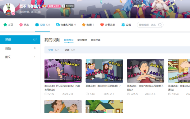The image size is (190, 119).
Task: Click the 我的视频 heading
Action: [x=52, y=40]
